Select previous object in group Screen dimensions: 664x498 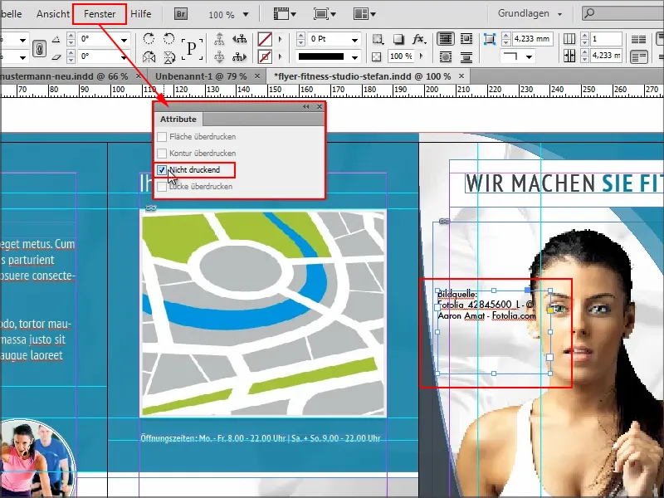point(239,39)
